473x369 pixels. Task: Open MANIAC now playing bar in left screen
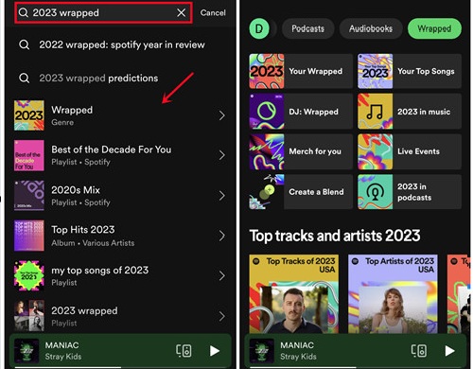(x=120, y=350)
